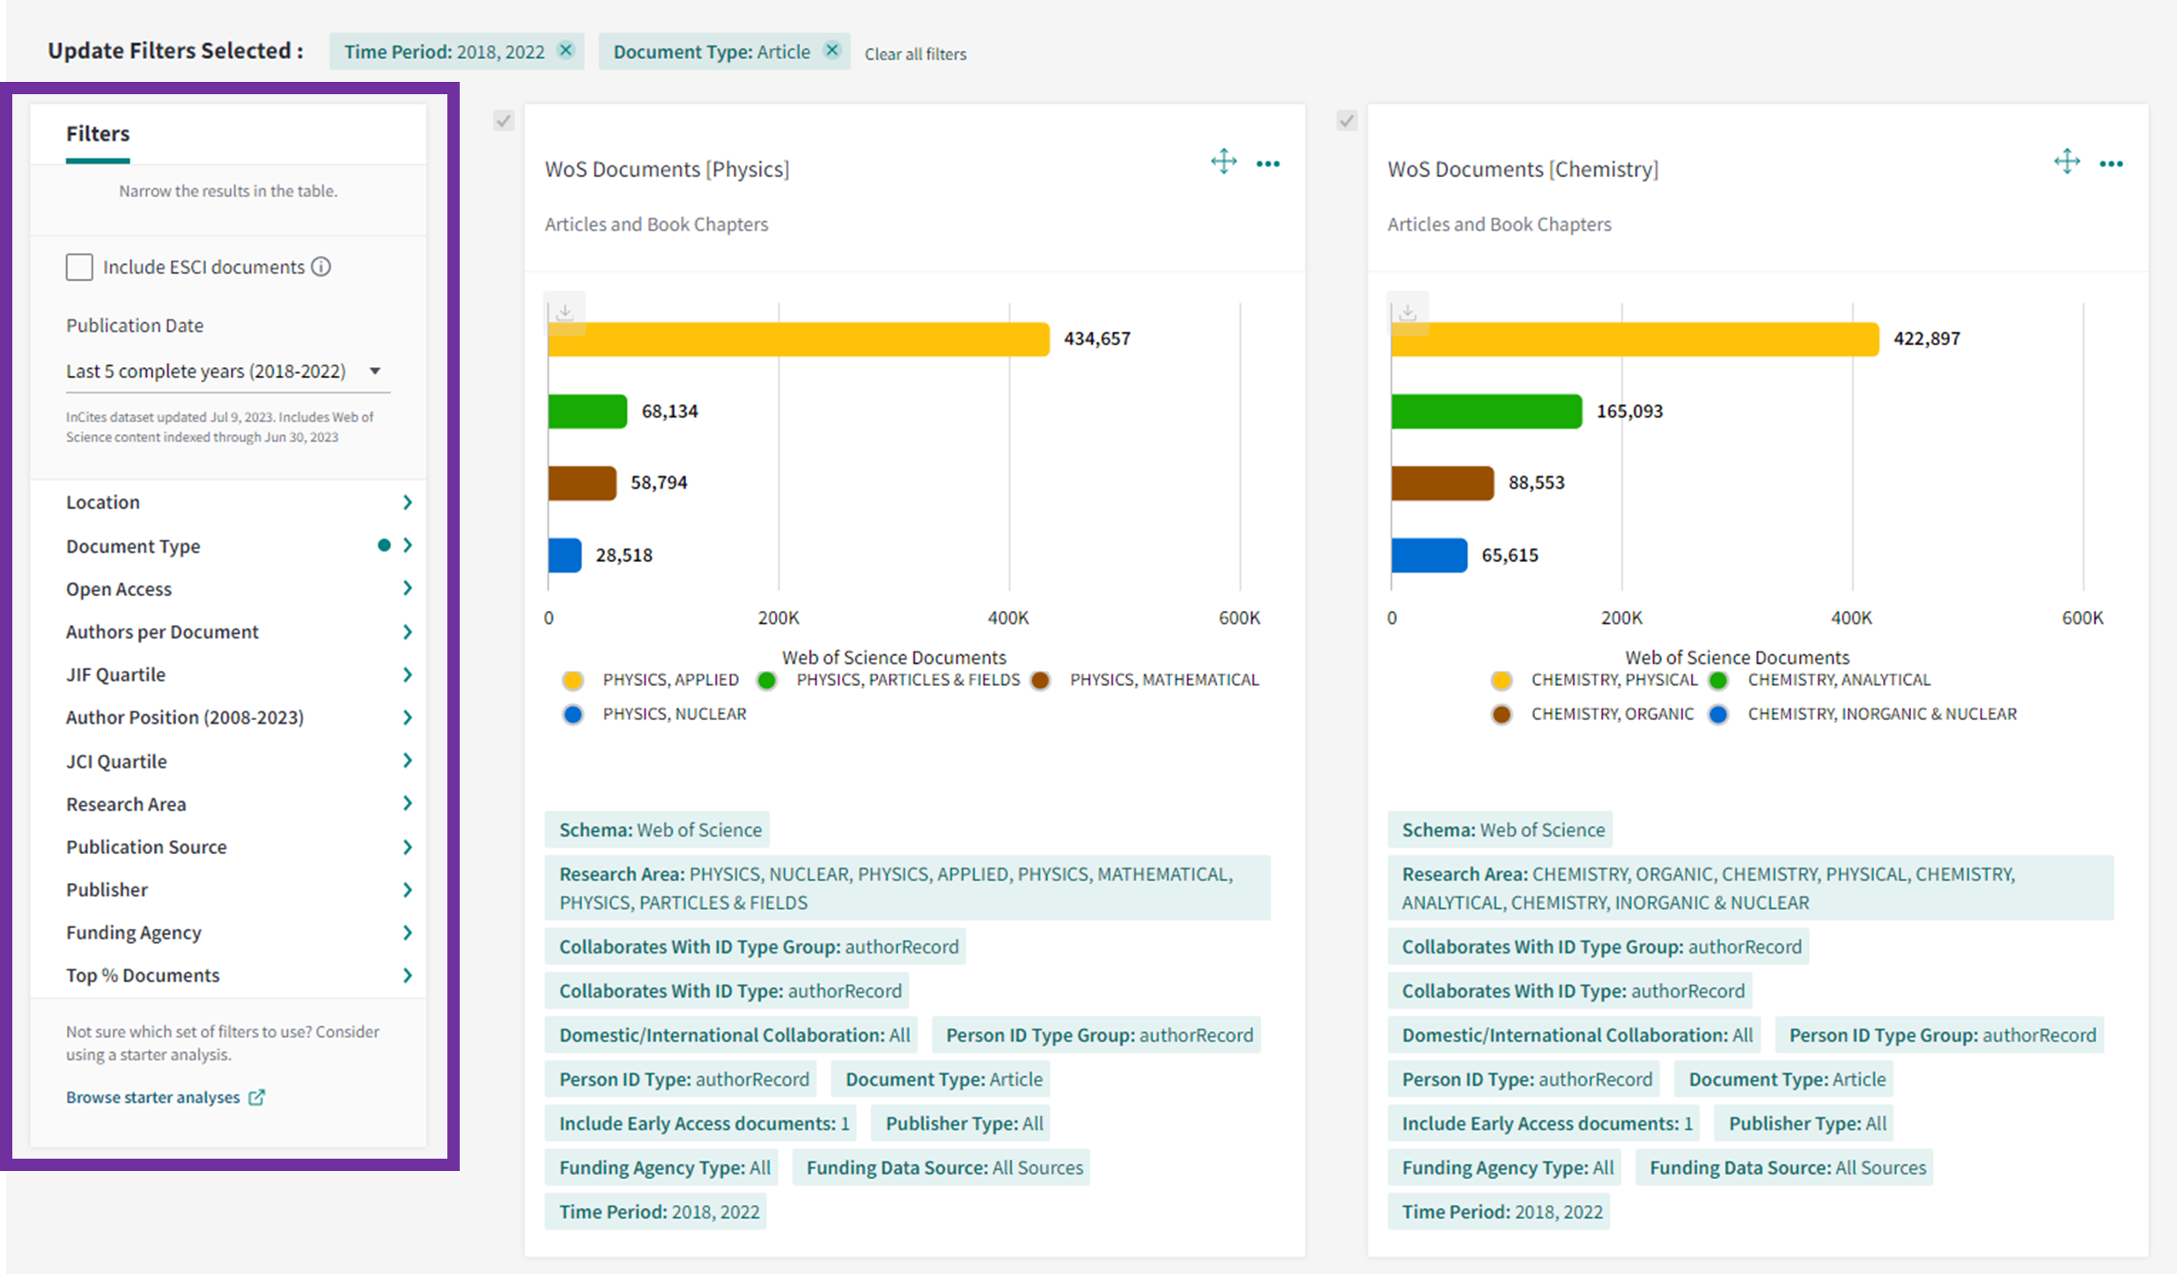The image size is (2177, 1274).
Task: Select the yellow PHYSICS, APPLIED legend swatch
Action: click(x=573, y=680)
